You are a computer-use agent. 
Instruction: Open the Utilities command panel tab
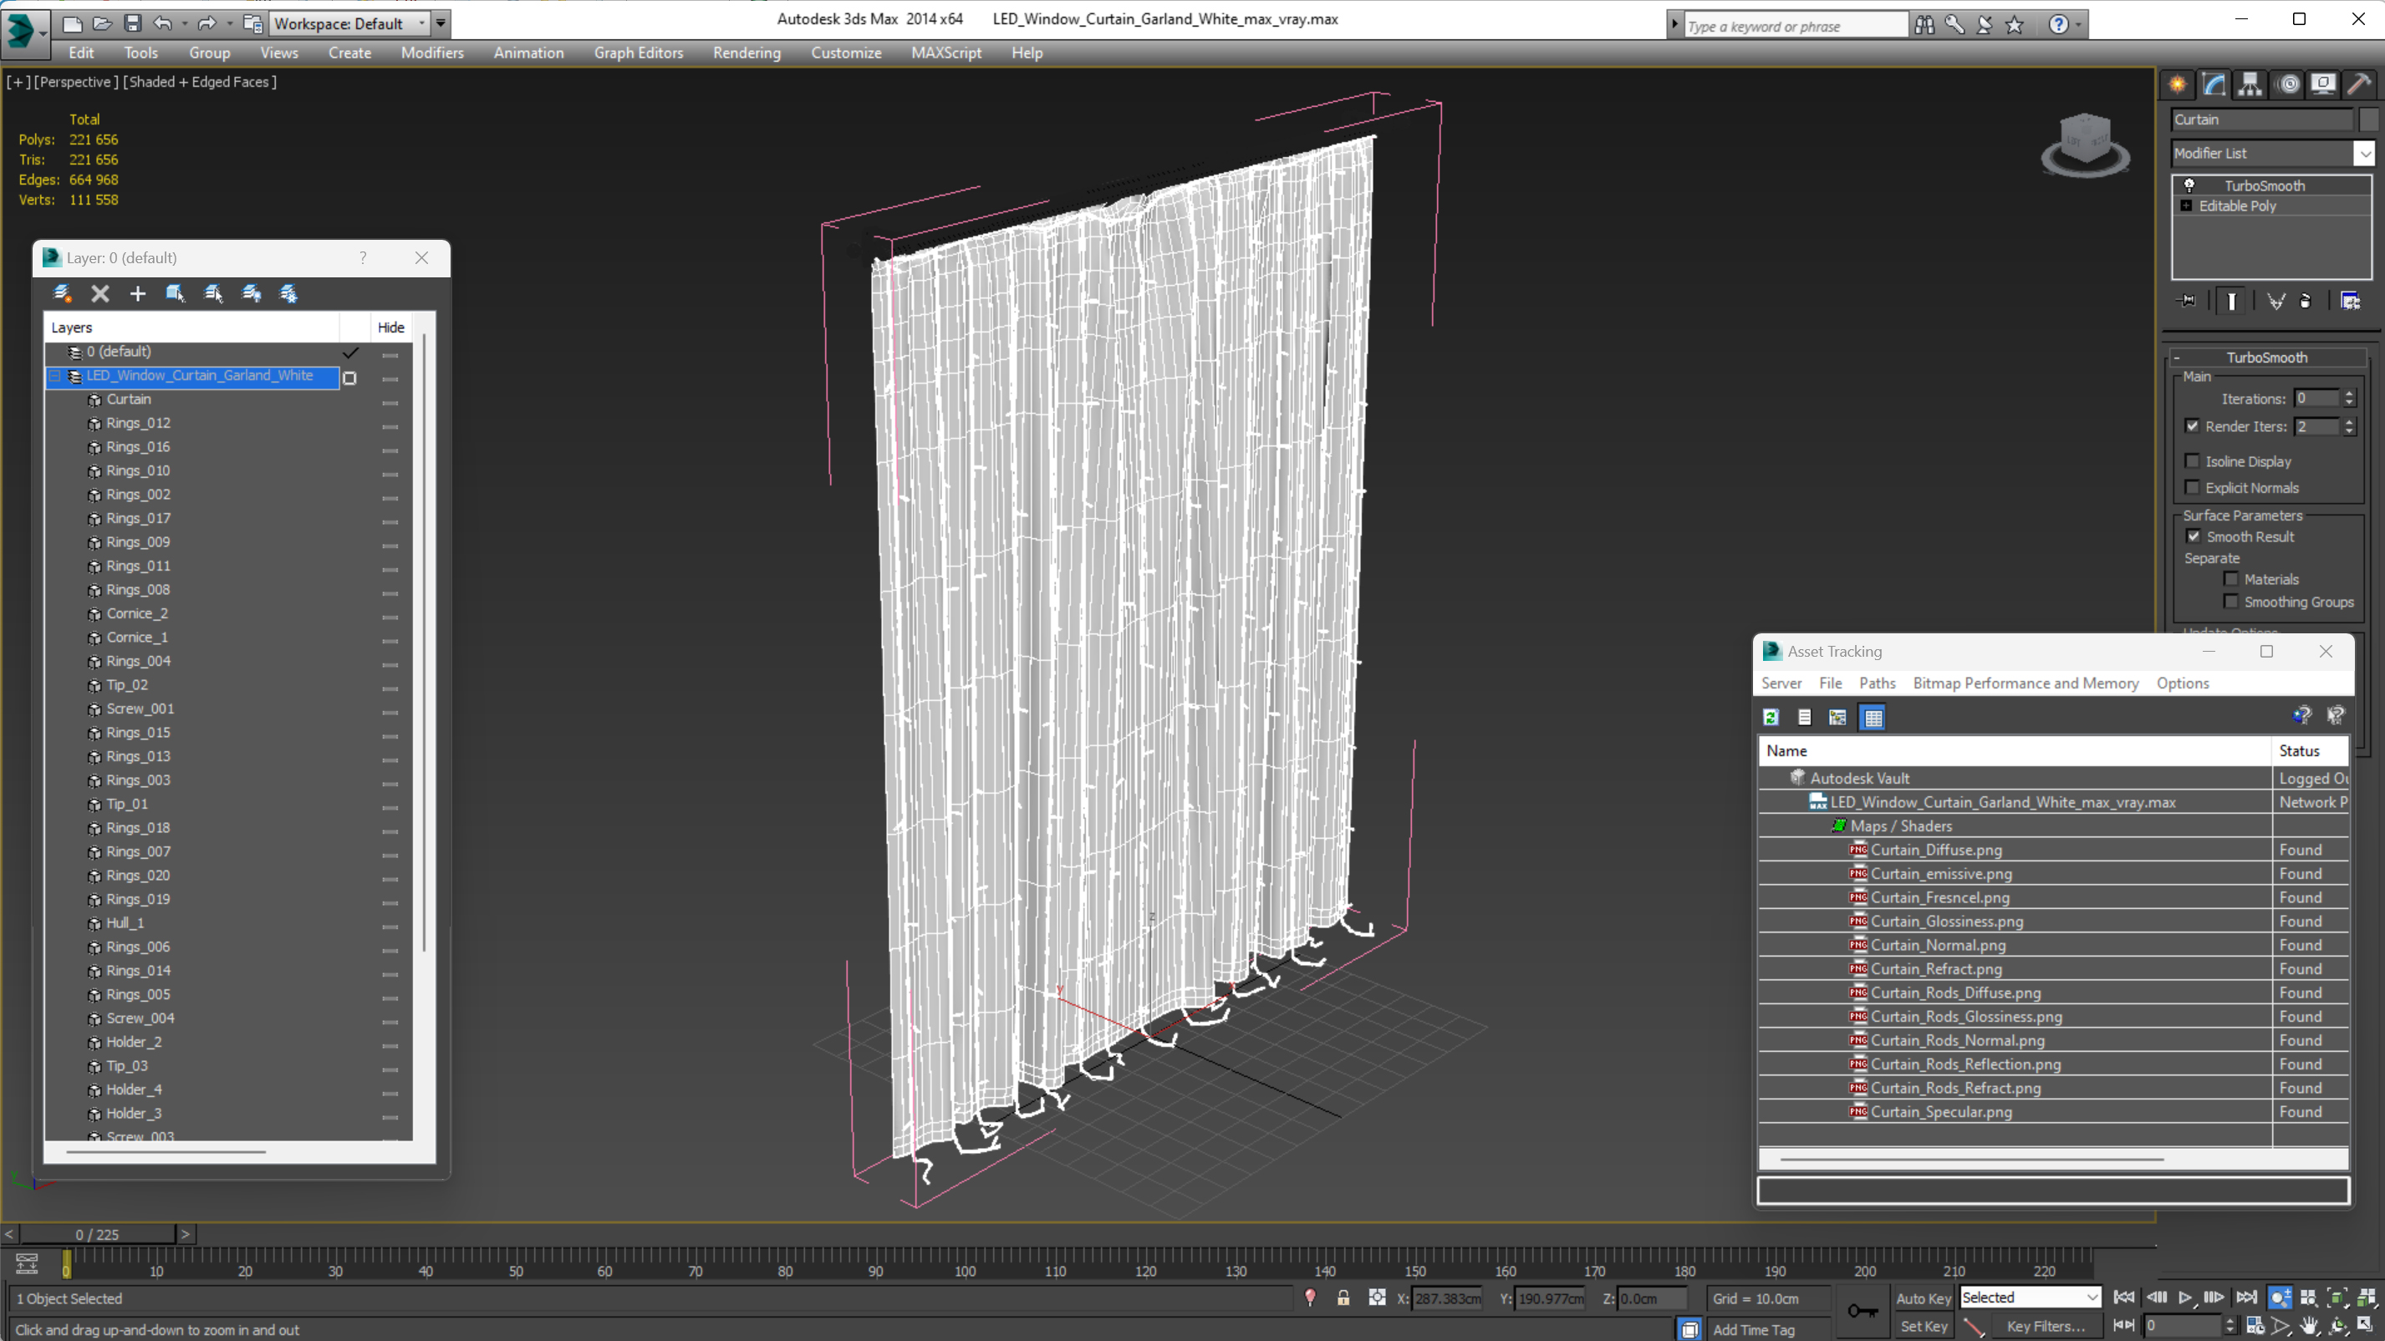click(2359, 84)
